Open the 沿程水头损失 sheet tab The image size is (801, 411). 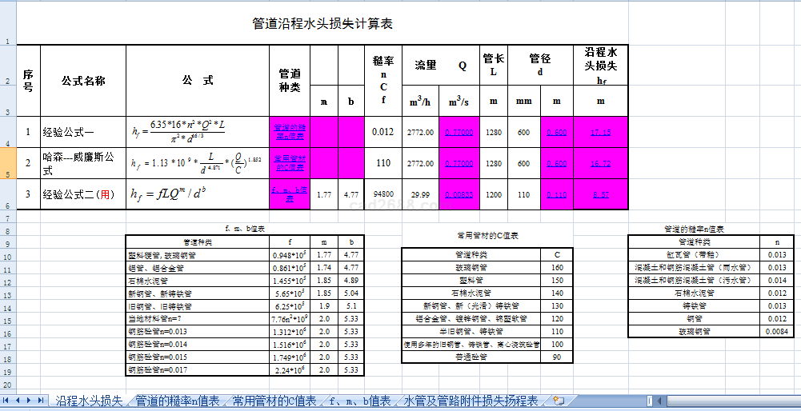[x=88, y=401]
